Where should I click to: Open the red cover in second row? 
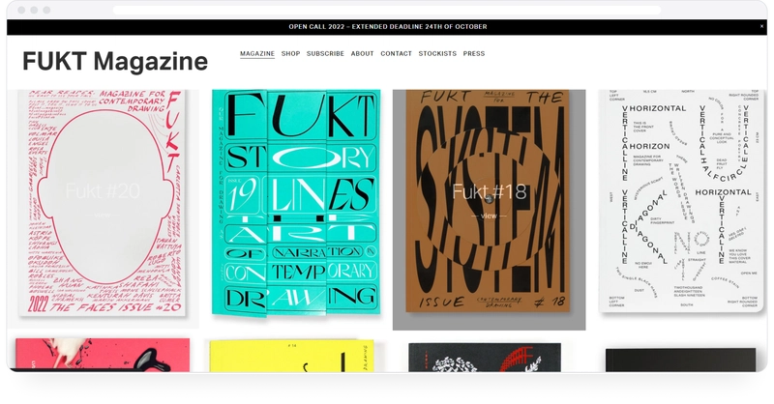click(103, 355)
